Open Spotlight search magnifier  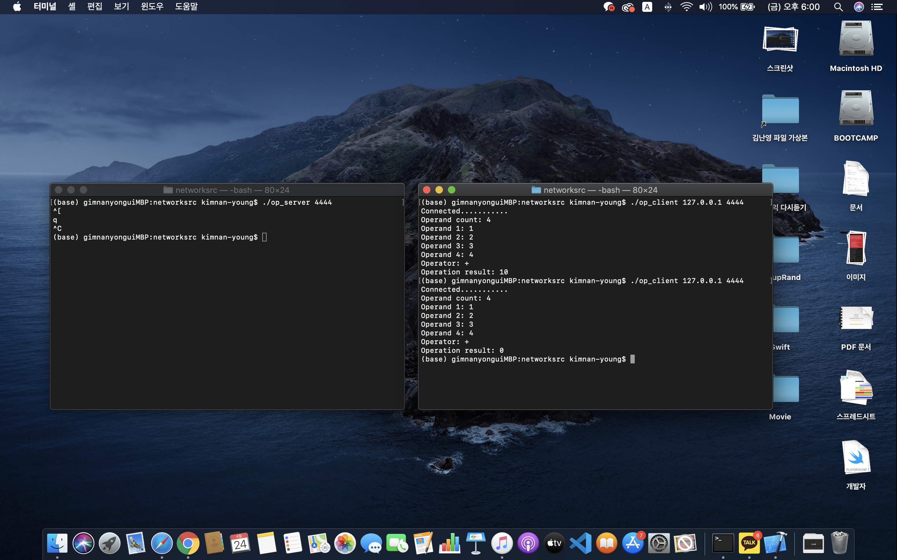[x=838, y=7]
